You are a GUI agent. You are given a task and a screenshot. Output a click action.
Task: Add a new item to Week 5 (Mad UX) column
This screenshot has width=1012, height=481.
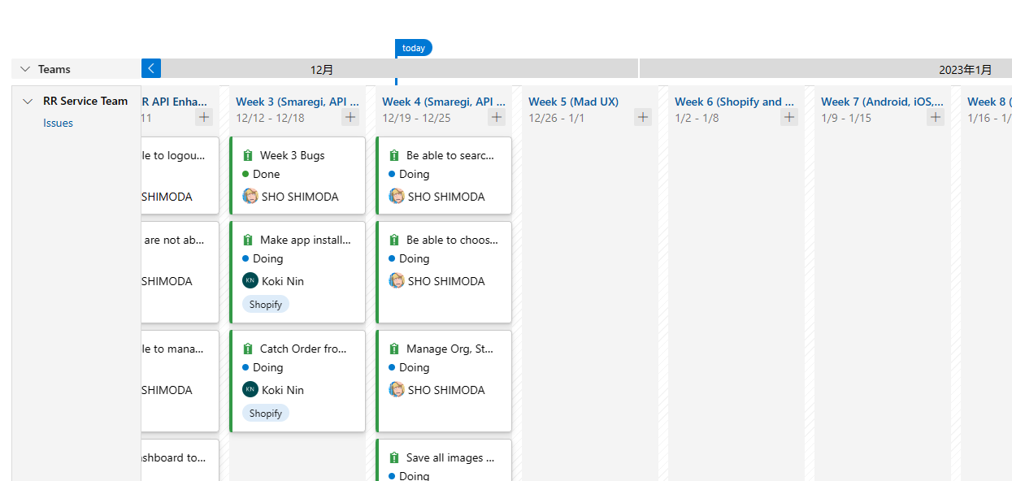643,117
